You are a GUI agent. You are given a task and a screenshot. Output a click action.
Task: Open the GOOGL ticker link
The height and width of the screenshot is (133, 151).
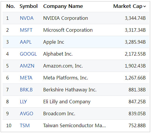[28, 54]
